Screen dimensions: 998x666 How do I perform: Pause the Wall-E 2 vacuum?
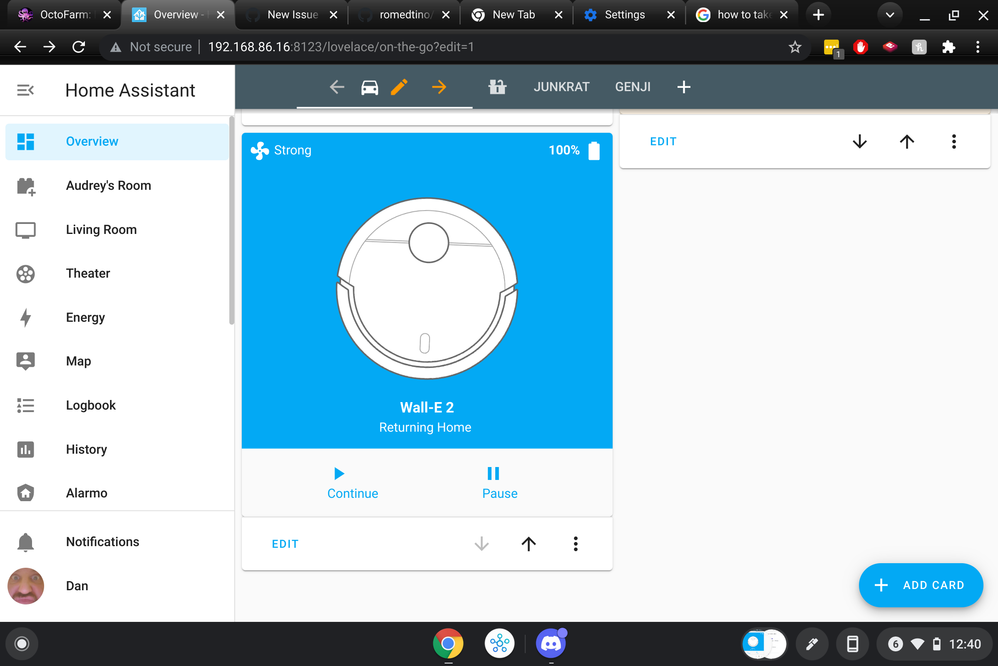coord(499,482)
